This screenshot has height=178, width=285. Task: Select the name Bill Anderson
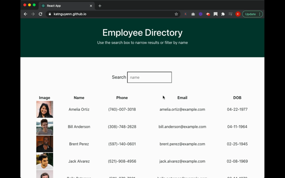tap(79, 126)
